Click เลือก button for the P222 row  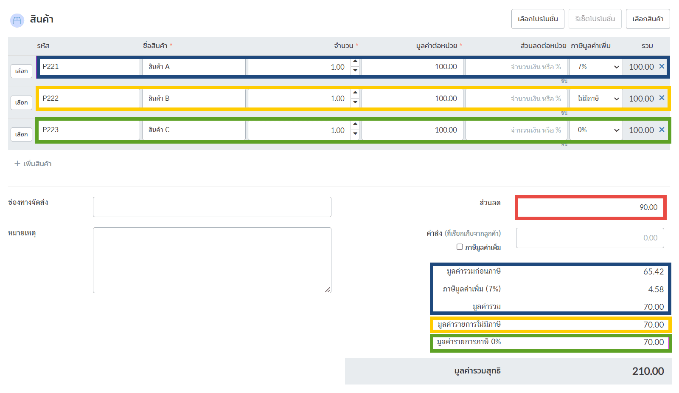21,102
